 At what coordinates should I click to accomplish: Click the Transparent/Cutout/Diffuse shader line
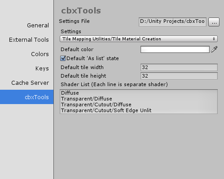[96, 105]
